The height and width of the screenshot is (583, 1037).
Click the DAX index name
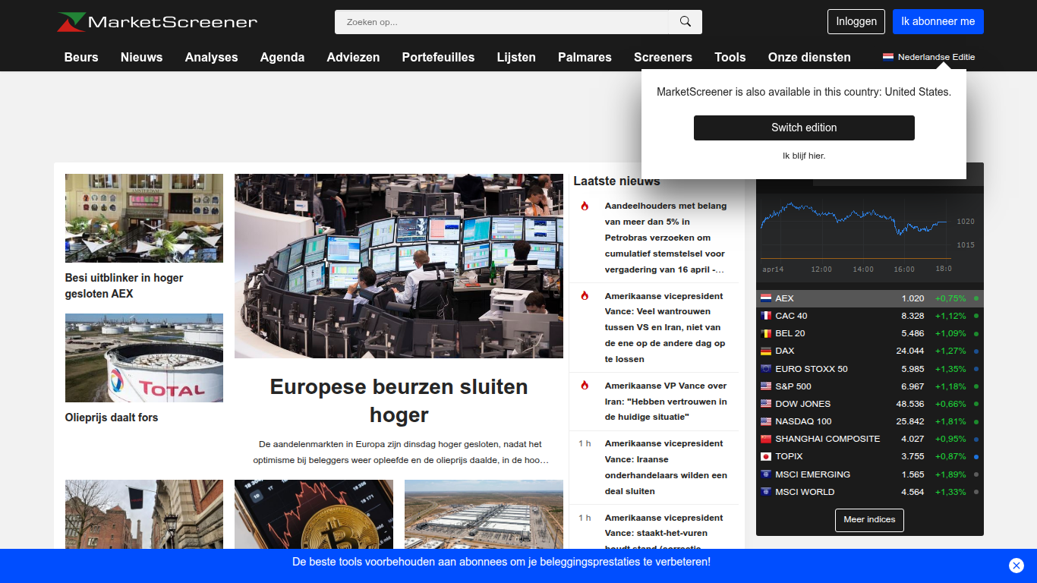[x=785, y=351]
